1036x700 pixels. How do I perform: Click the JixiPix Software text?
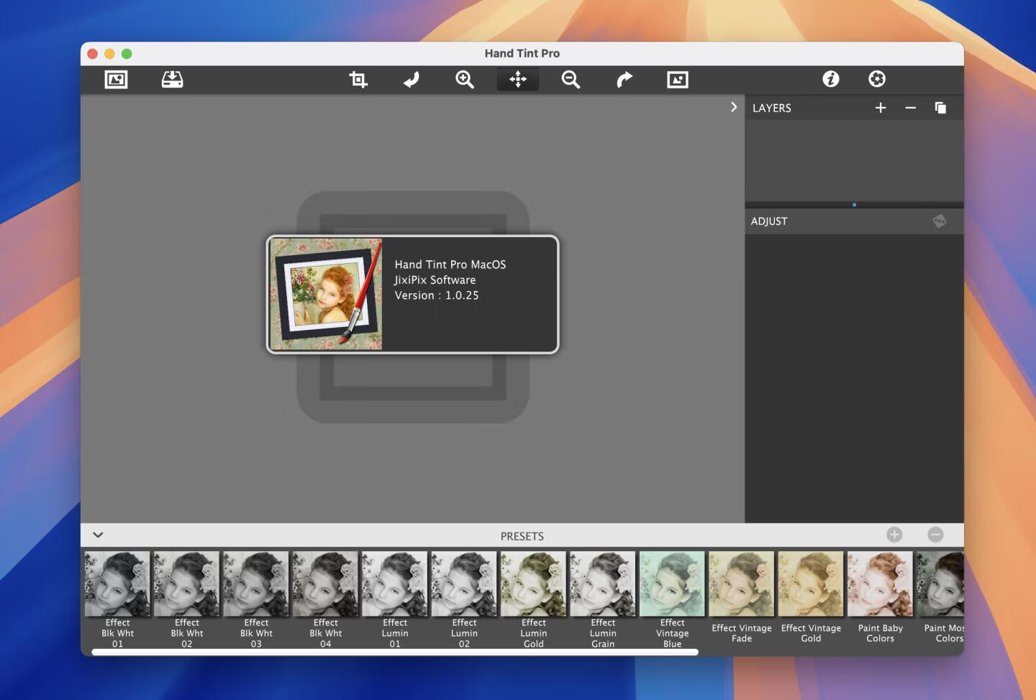click(x=435, y=280)
